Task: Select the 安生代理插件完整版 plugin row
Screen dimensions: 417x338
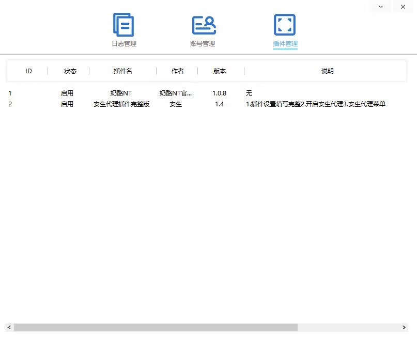Action: tap(121, 104)
